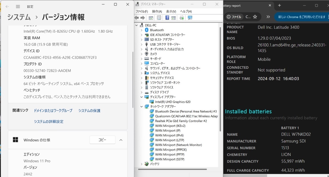Click the SD ホスト アダプター device icon

pyautogui.click(x=147, y=39)
